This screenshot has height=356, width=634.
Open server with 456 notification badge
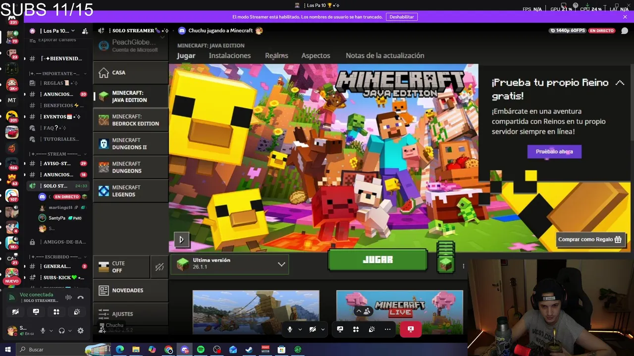pyautogui.click(x=12, y=163)
